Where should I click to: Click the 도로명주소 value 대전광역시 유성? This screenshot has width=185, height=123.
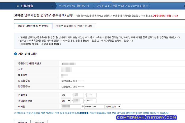(73, 81)
